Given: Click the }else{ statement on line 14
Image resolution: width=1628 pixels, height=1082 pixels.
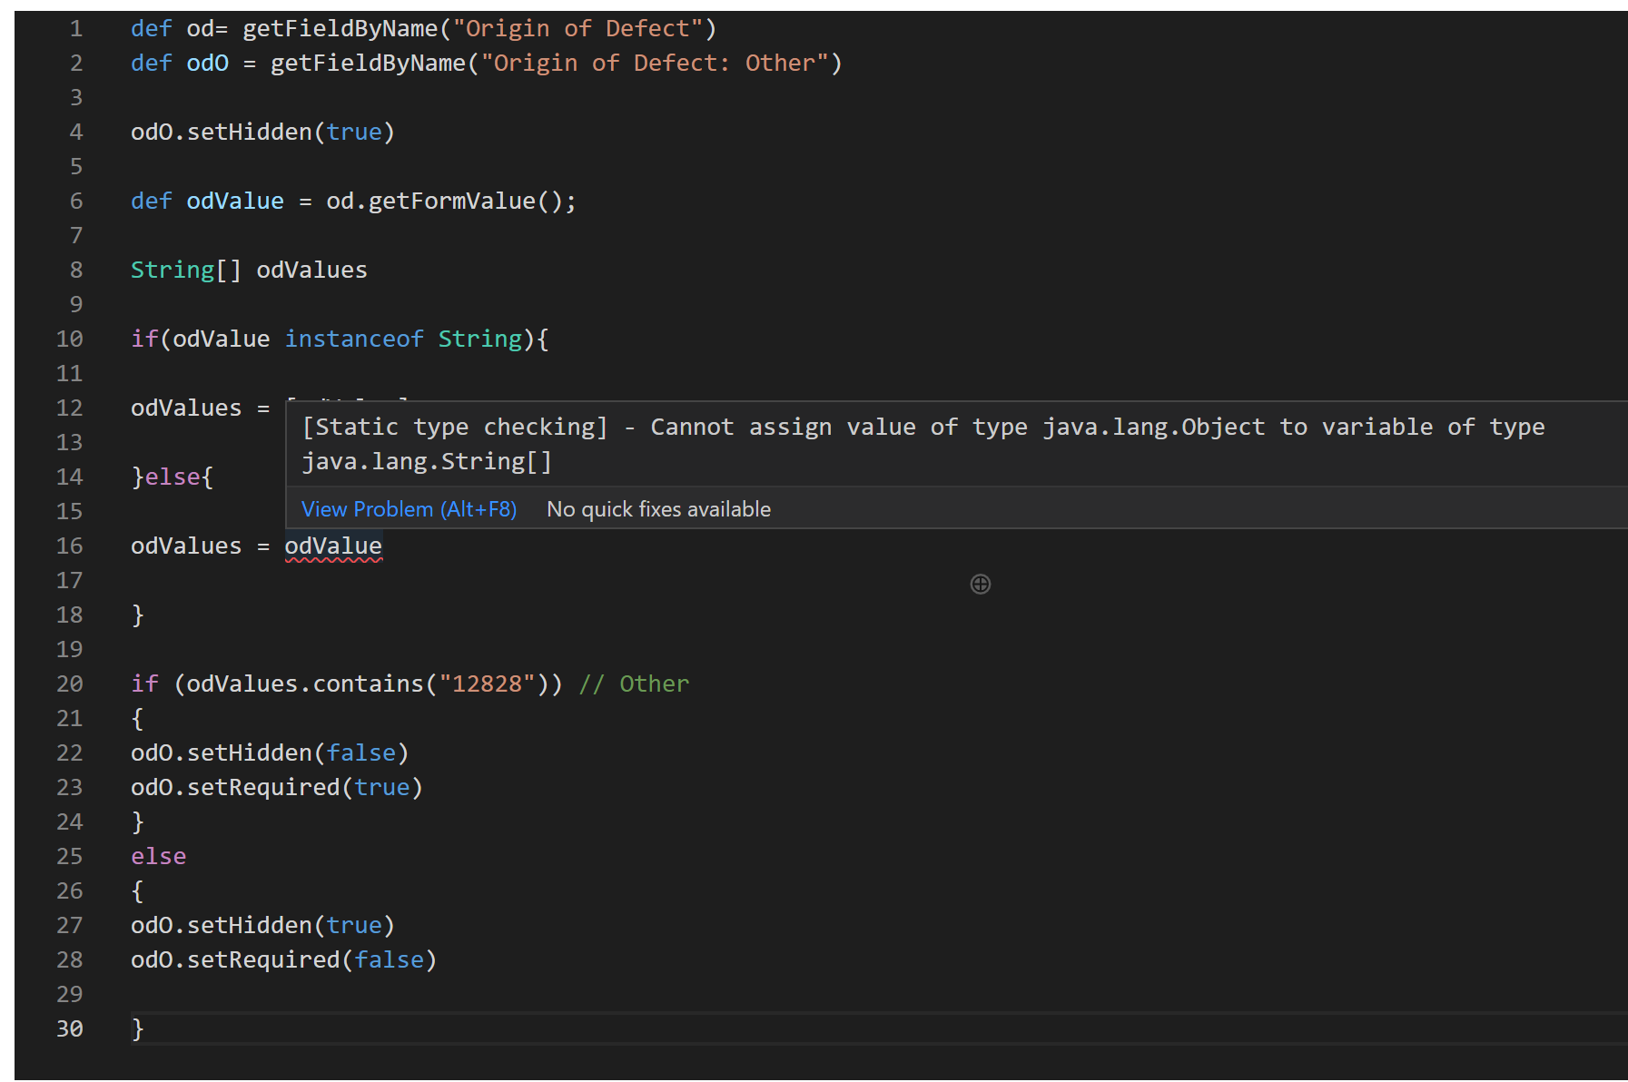Looking at the screenshot, I should 172,477.
